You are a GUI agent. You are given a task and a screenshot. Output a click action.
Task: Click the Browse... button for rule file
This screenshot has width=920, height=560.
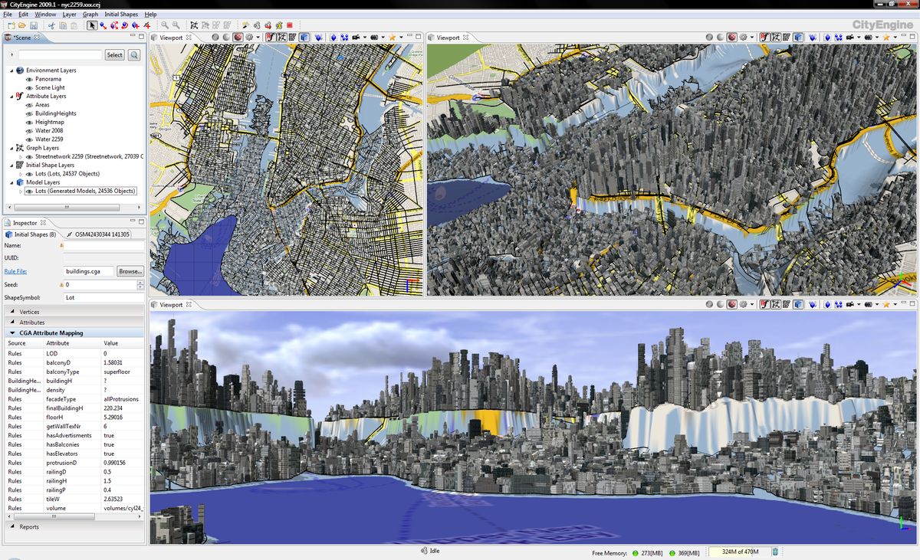tap(130, 271)
